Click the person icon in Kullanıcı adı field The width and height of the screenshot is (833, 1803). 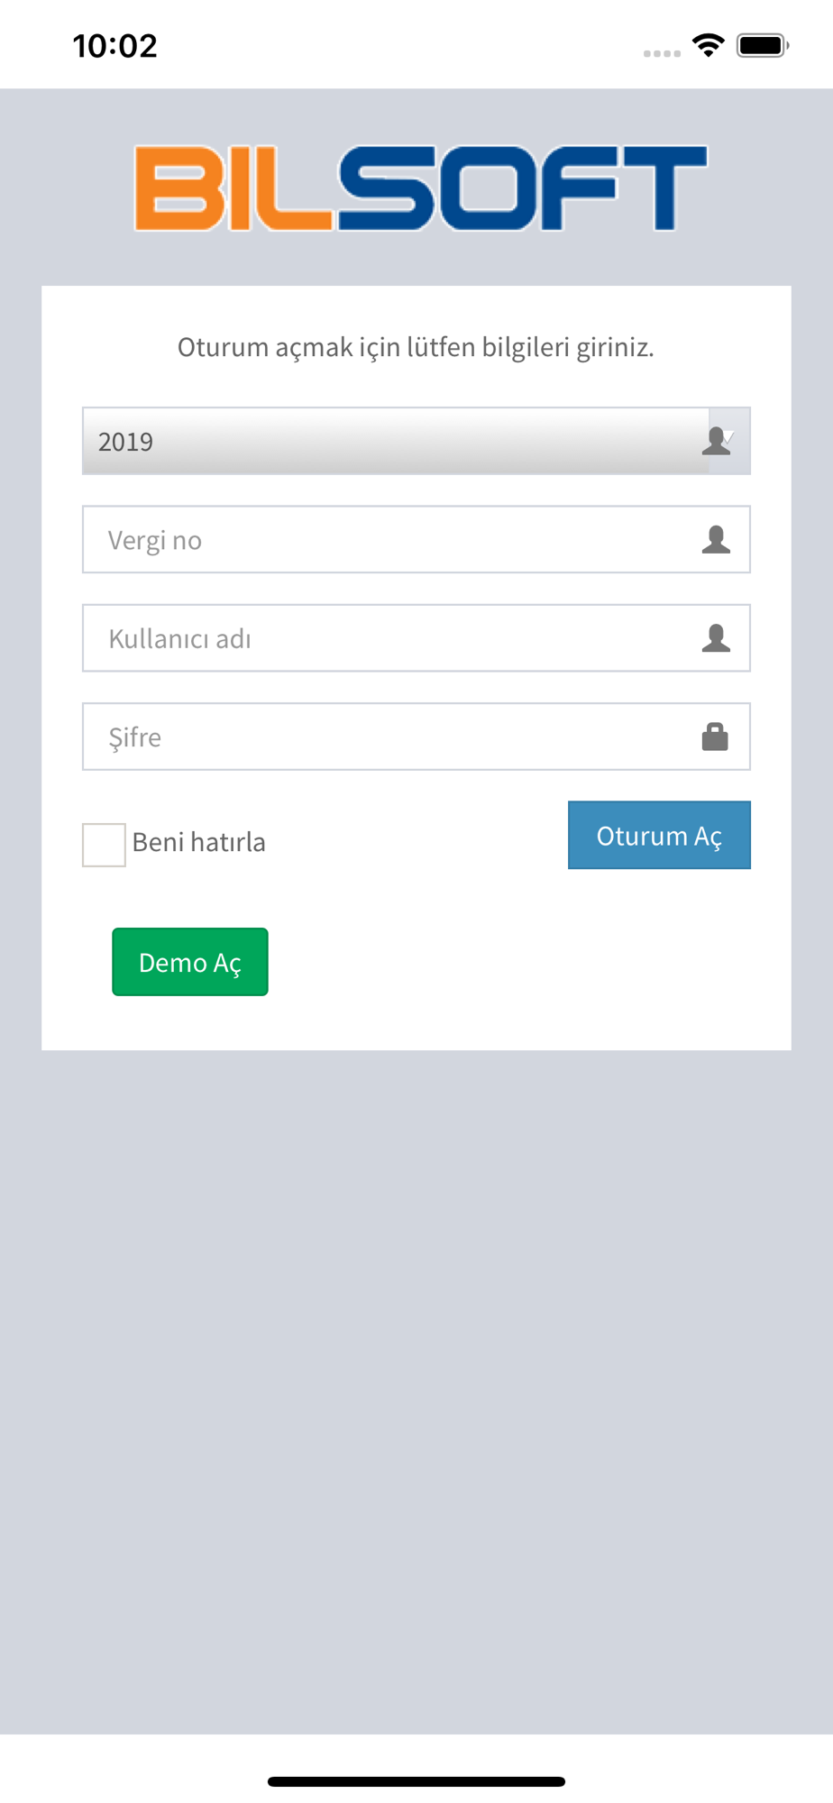(716, 638)
